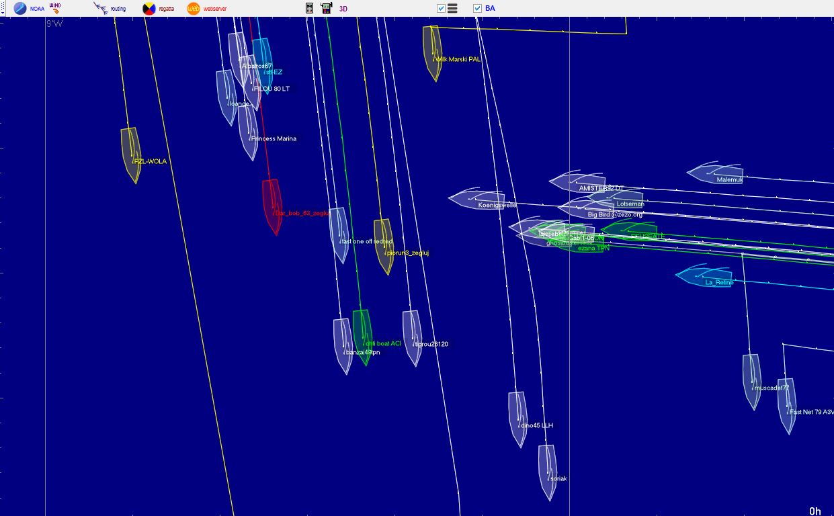This screenshot has height=516, width=834.
Task: Select the cyan La_Reine boat
Action: pyautogui.click(x=704, y=276)
